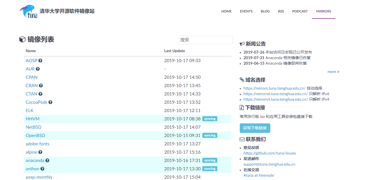Open the NetBSD mirror link

coord(34,127)
